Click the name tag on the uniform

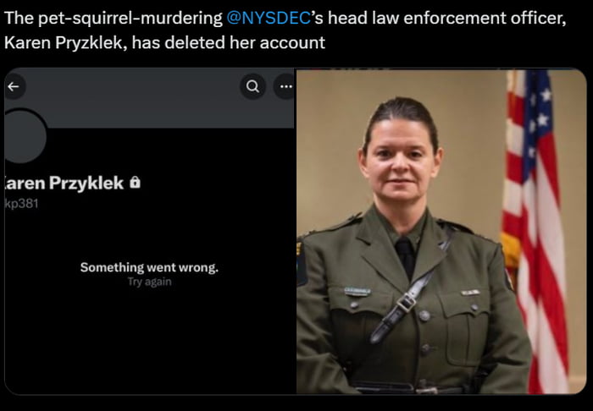(357, 291)
